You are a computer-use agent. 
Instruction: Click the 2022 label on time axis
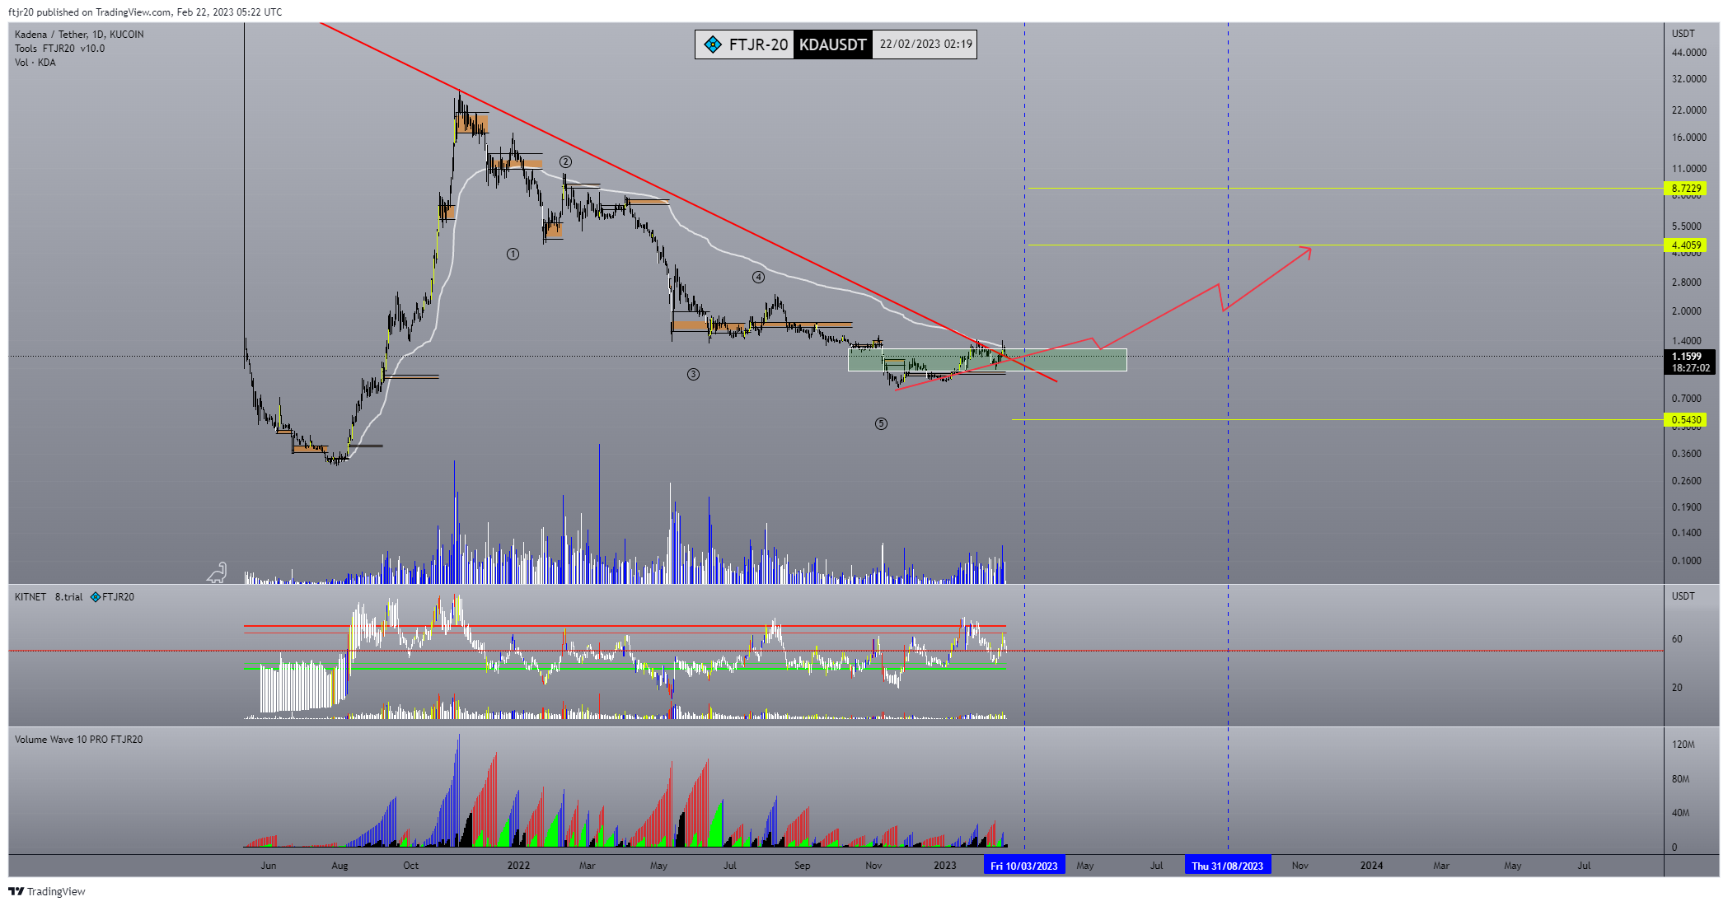click(x=518, y=866)
